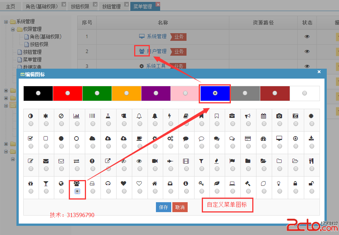Viewport: 339px width, 235px height.
Task: Switch to the 主页 tab
Action: pyautogui.click(x=10, y=7)
